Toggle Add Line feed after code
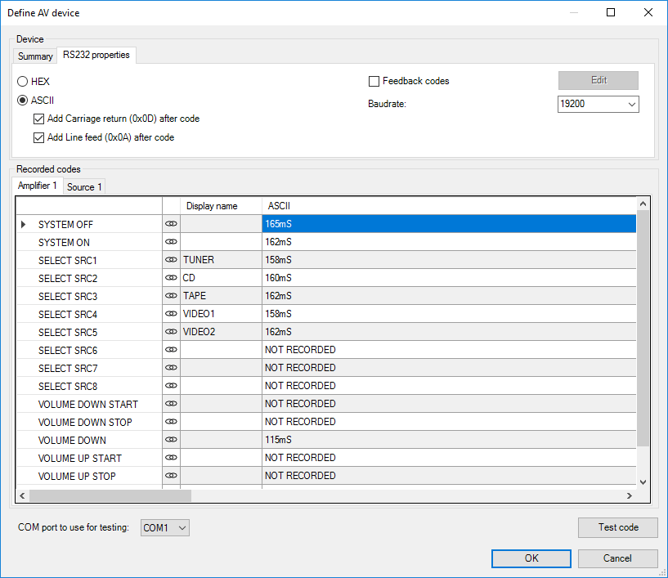The width and height of the screenshot is (668, 578). click(39, 137)
